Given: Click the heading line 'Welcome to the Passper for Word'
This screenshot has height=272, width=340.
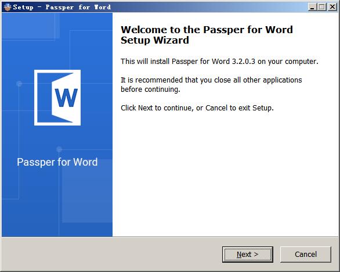Looking at the screenshot, I should click(207, 30).
